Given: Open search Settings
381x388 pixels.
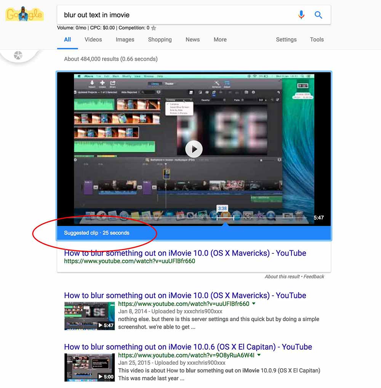Looking at the screenshot, I should (x=286, y=40).
